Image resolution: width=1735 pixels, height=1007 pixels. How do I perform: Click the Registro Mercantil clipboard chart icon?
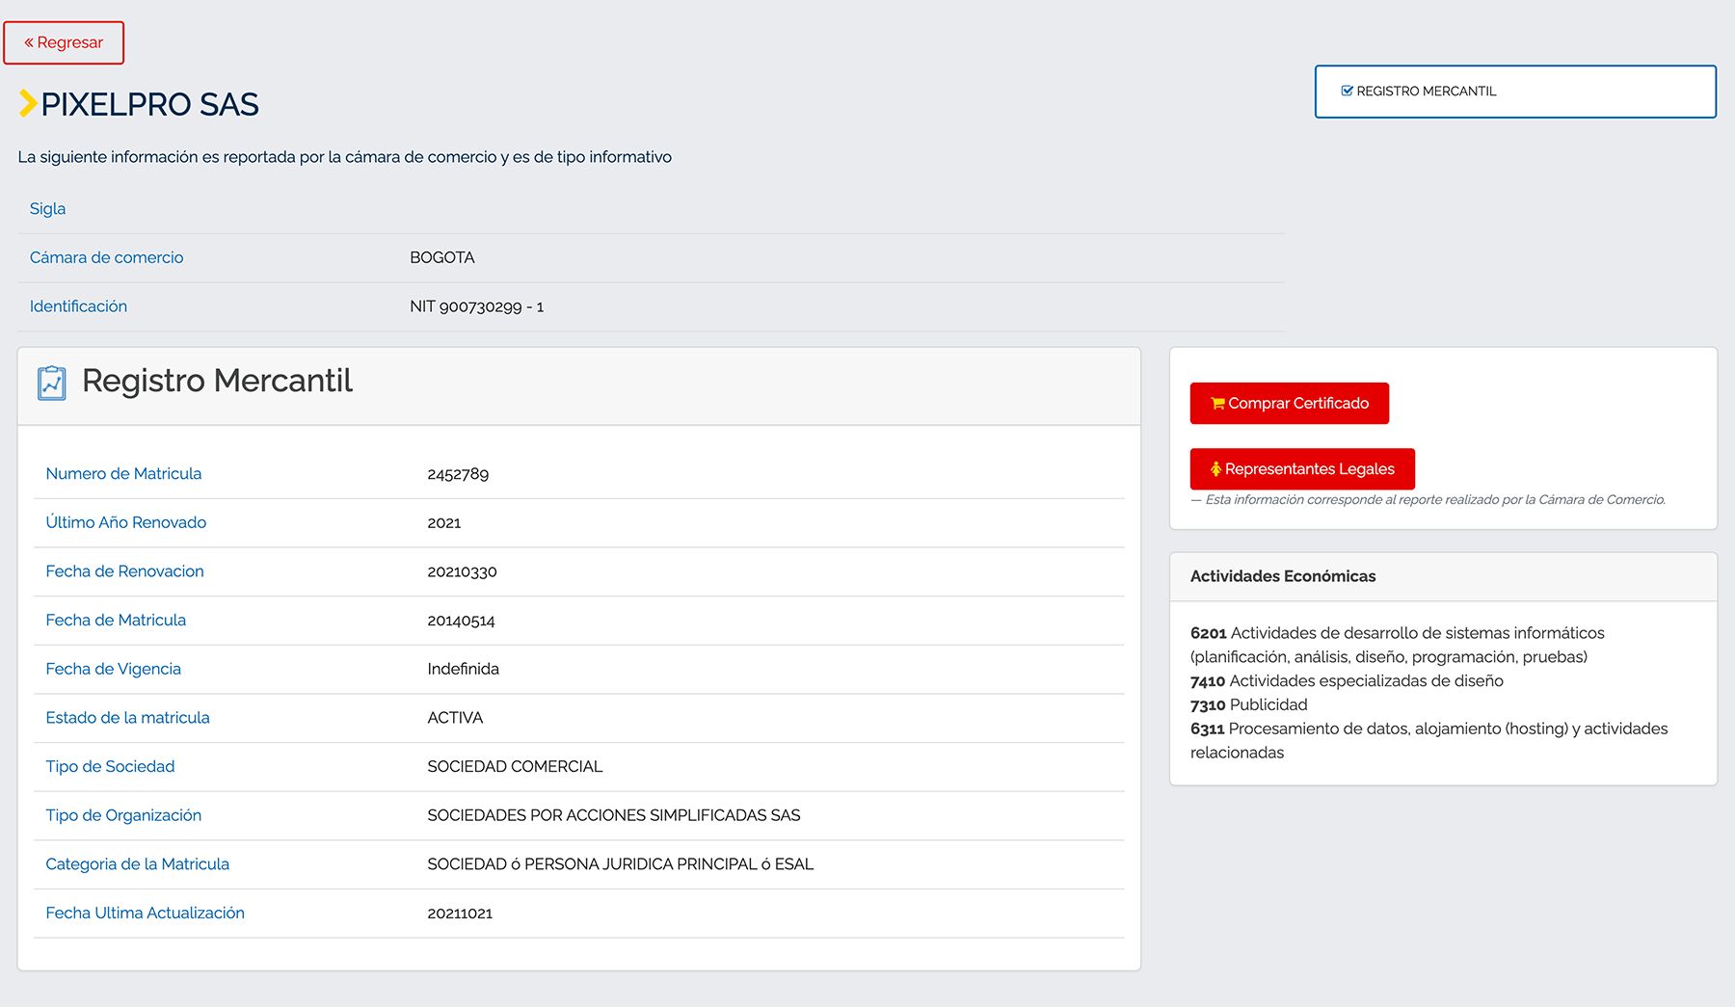[x=52, y=383]
